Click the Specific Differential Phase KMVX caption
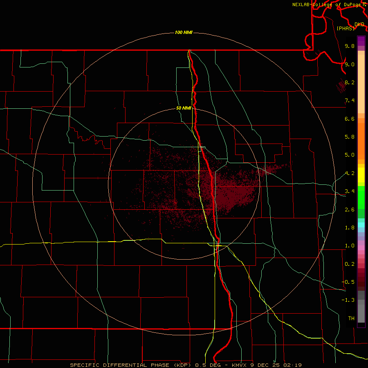The width and height of the screenshot is (368, 368). pyautogui.click(x=186, y=365)
